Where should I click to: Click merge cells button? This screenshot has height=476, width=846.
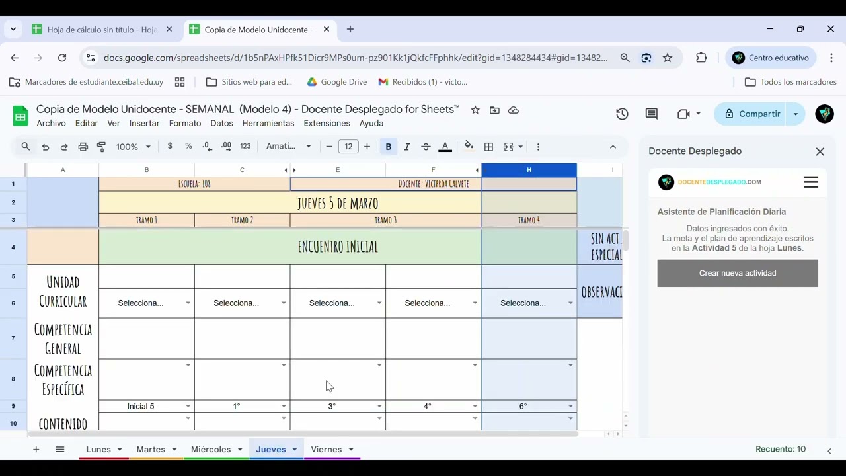click(508, 147)
